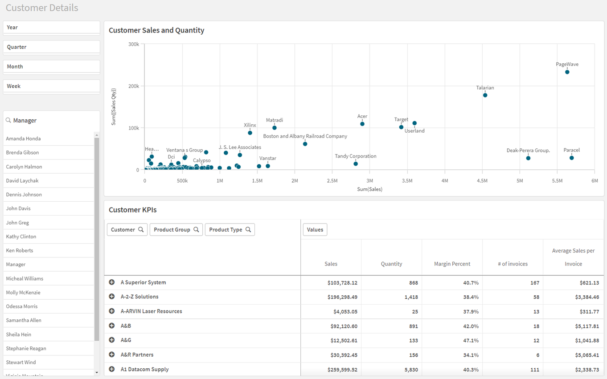Expand the A-2-Z Solutions row
This screenshot has width=607, height=379.
pyautogui.click(x=112, y=297)
